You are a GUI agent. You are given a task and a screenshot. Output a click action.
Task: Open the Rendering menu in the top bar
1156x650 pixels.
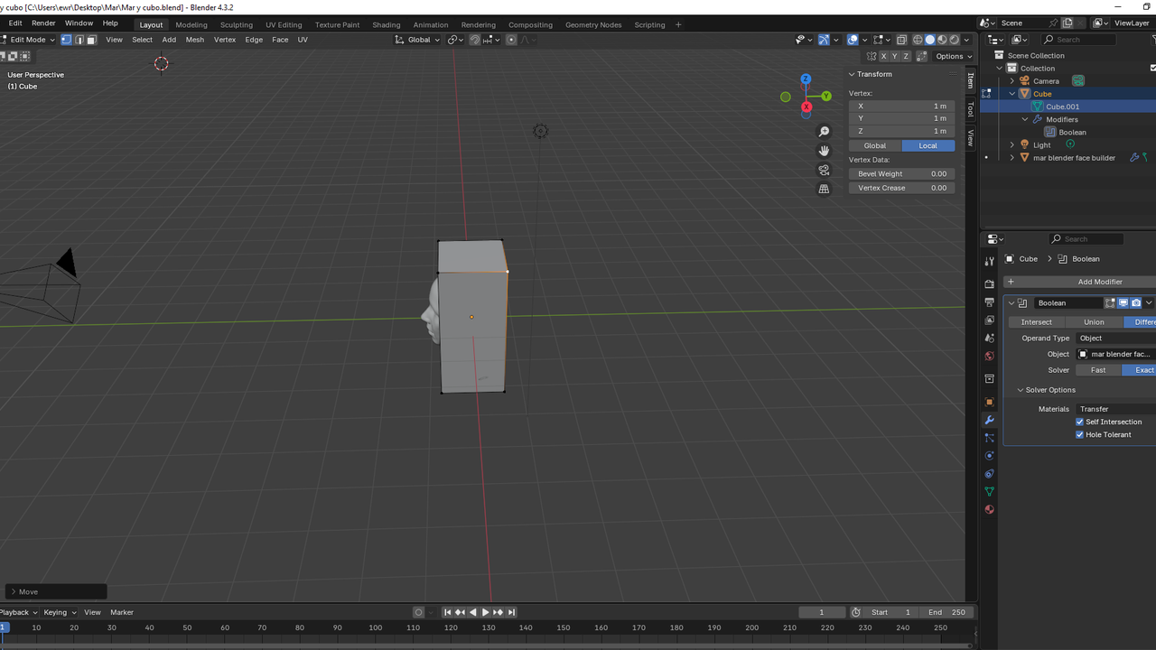click(x=479, y=24)
